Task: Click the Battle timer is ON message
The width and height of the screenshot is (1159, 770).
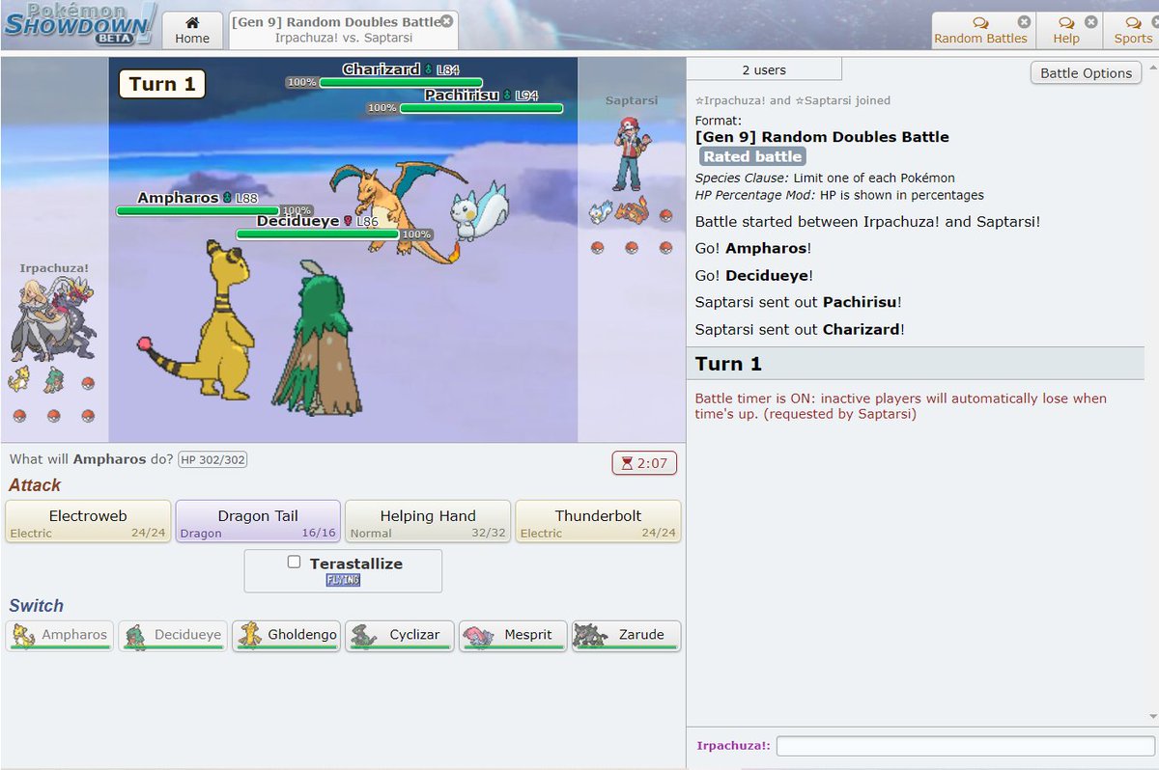Action: pos(901,406)
